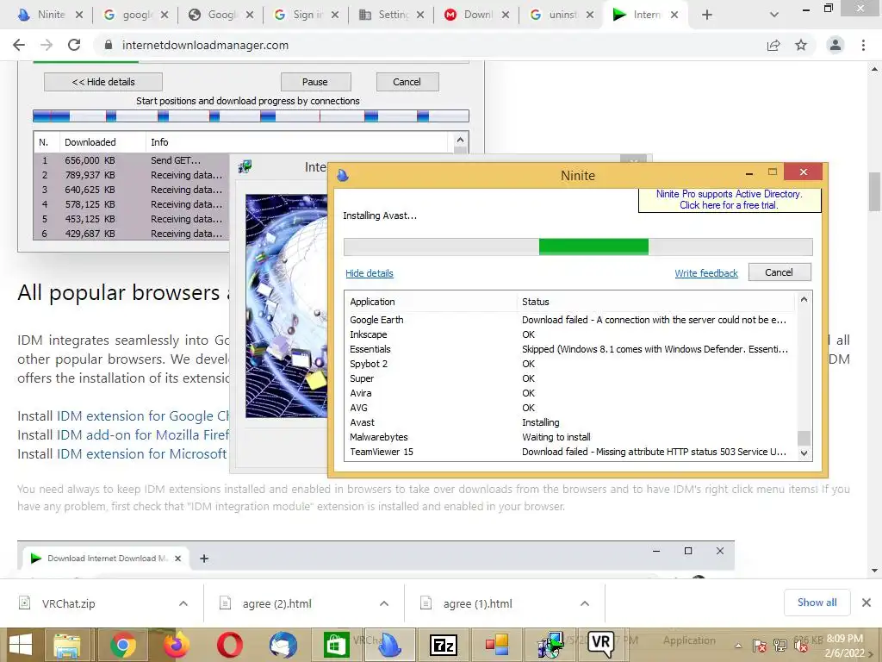Click Ninite Pro free trial banner
Screen dimensions: 882x662
pos(729,199)
